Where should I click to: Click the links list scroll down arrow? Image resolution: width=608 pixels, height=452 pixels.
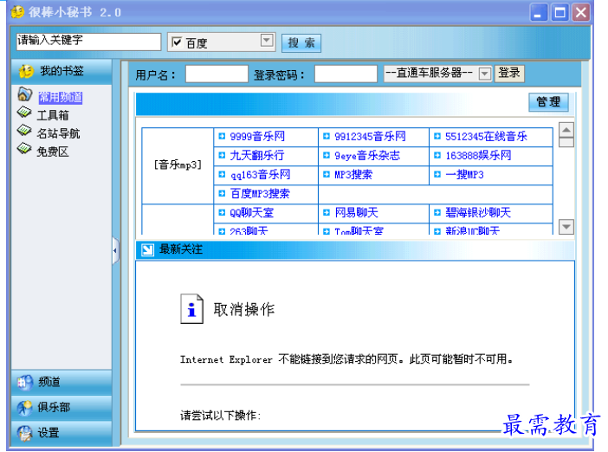(566, 227)
